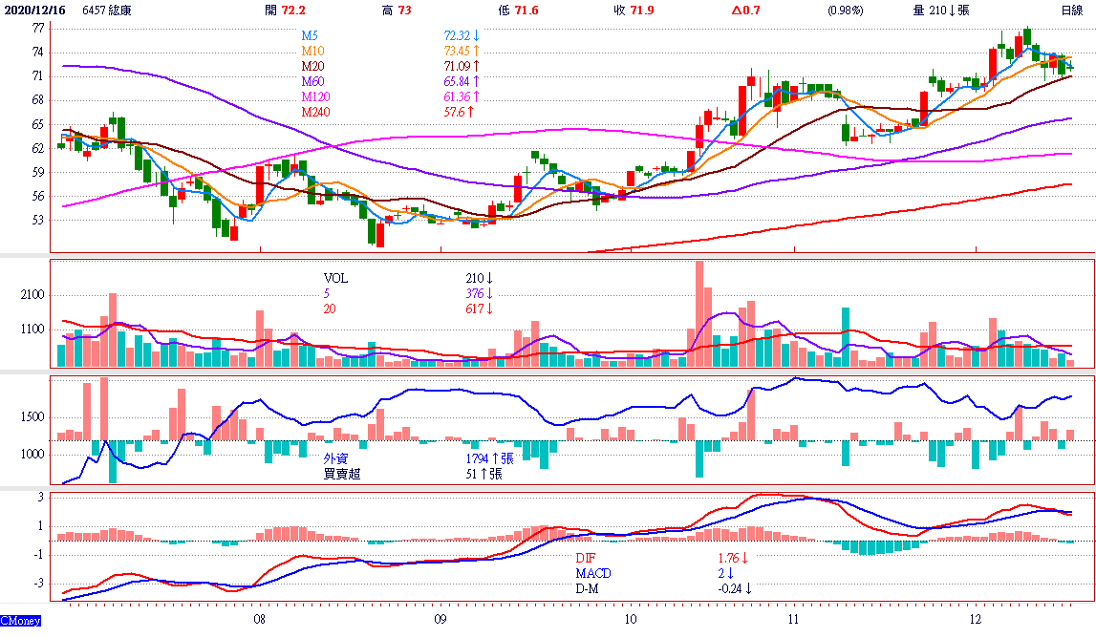The image size is (1096, 638).
Task: Click the 2020/12/16 date label
Action: pos(36,11)
